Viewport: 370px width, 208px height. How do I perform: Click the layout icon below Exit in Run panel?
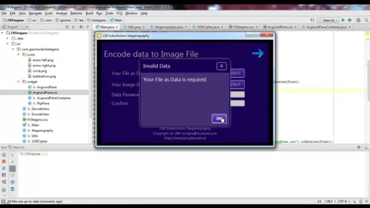[4, 190]
